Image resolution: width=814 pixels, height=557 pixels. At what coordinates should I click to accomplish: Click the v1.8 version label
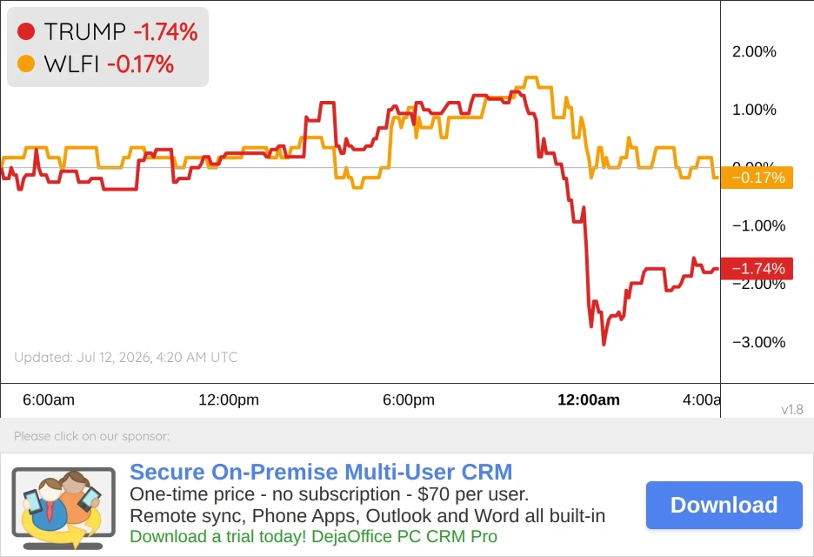click(x=792, y=409)
